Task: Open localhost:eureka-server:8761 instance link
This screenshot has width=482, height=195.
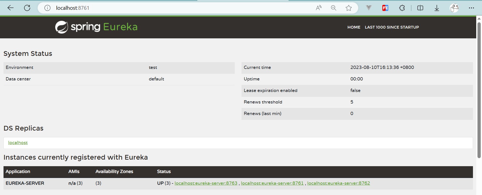Action: (272, 183)
